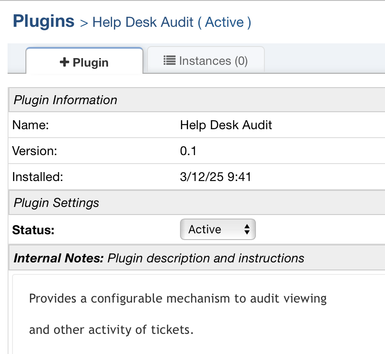Click the bold Status label
The image size is (385, 354).
tap(33, 230)
